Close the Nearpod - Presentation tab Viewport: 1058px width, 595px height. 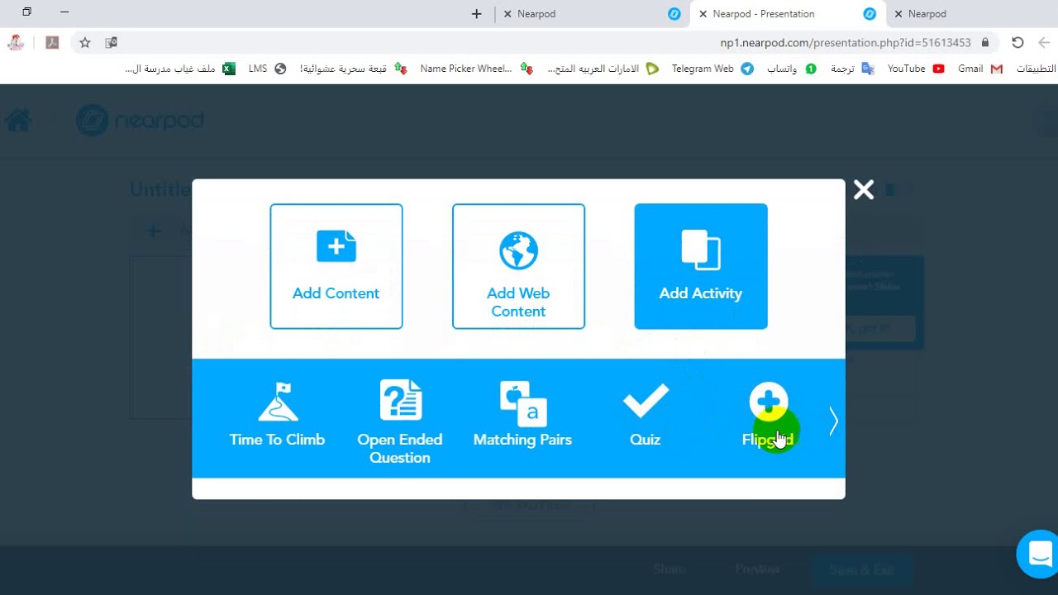tap(703, 14)
